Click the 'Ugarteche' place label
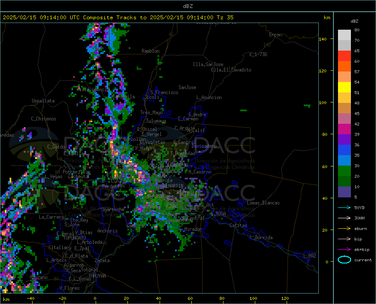376x304 pixels. click(x=113, y=209)
